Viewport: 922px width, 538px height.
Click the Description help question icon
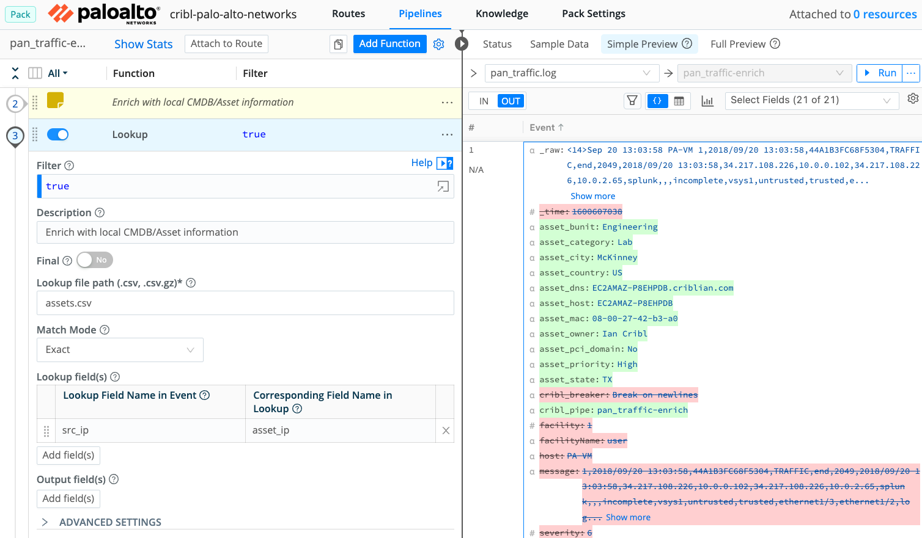click(x=100, y=213)
